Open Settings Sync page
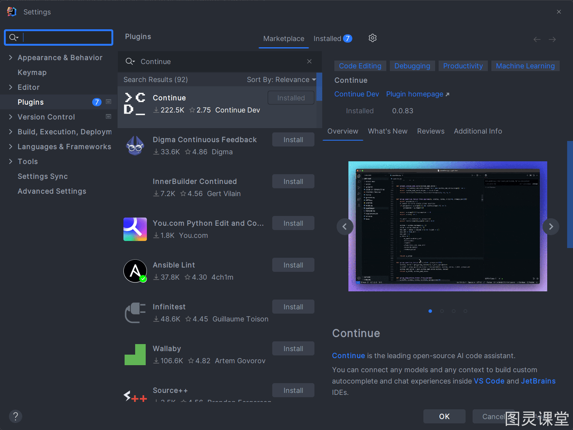The width and height of the screenshot is (573, 430). 43,176
